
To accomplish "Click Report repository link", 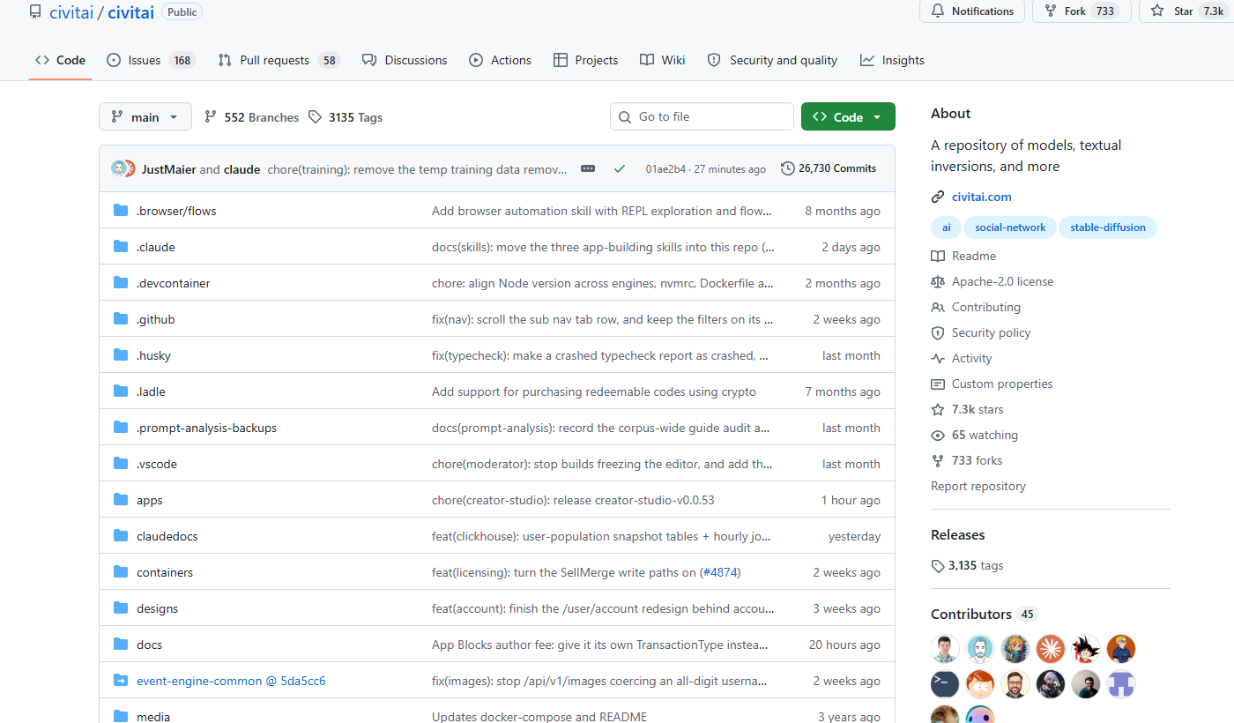I will coord(978,486).
